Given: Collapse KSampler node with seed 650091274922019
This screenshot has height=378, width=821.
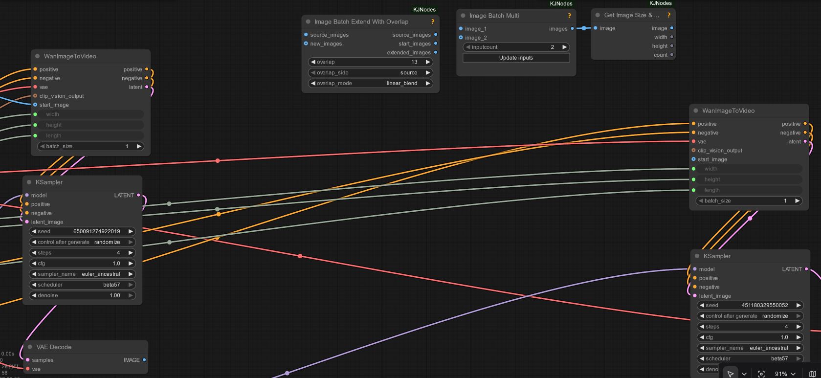Looking at the screenshot, I should point(29,182).
